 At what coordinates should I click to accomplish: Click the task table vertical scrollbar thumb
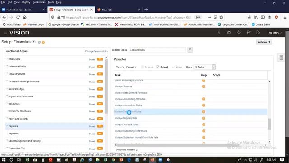tap(270, 124)
